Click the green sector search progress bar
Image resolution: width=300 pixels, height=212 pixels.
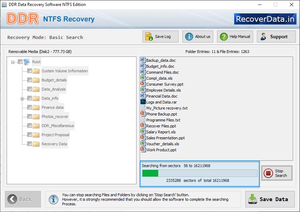(x=200, y=173)
